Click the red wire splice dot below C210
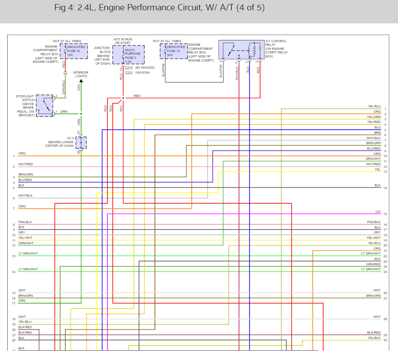Viewport: 398px width, 361px height. pyautogui.click(x=123, y=98)
